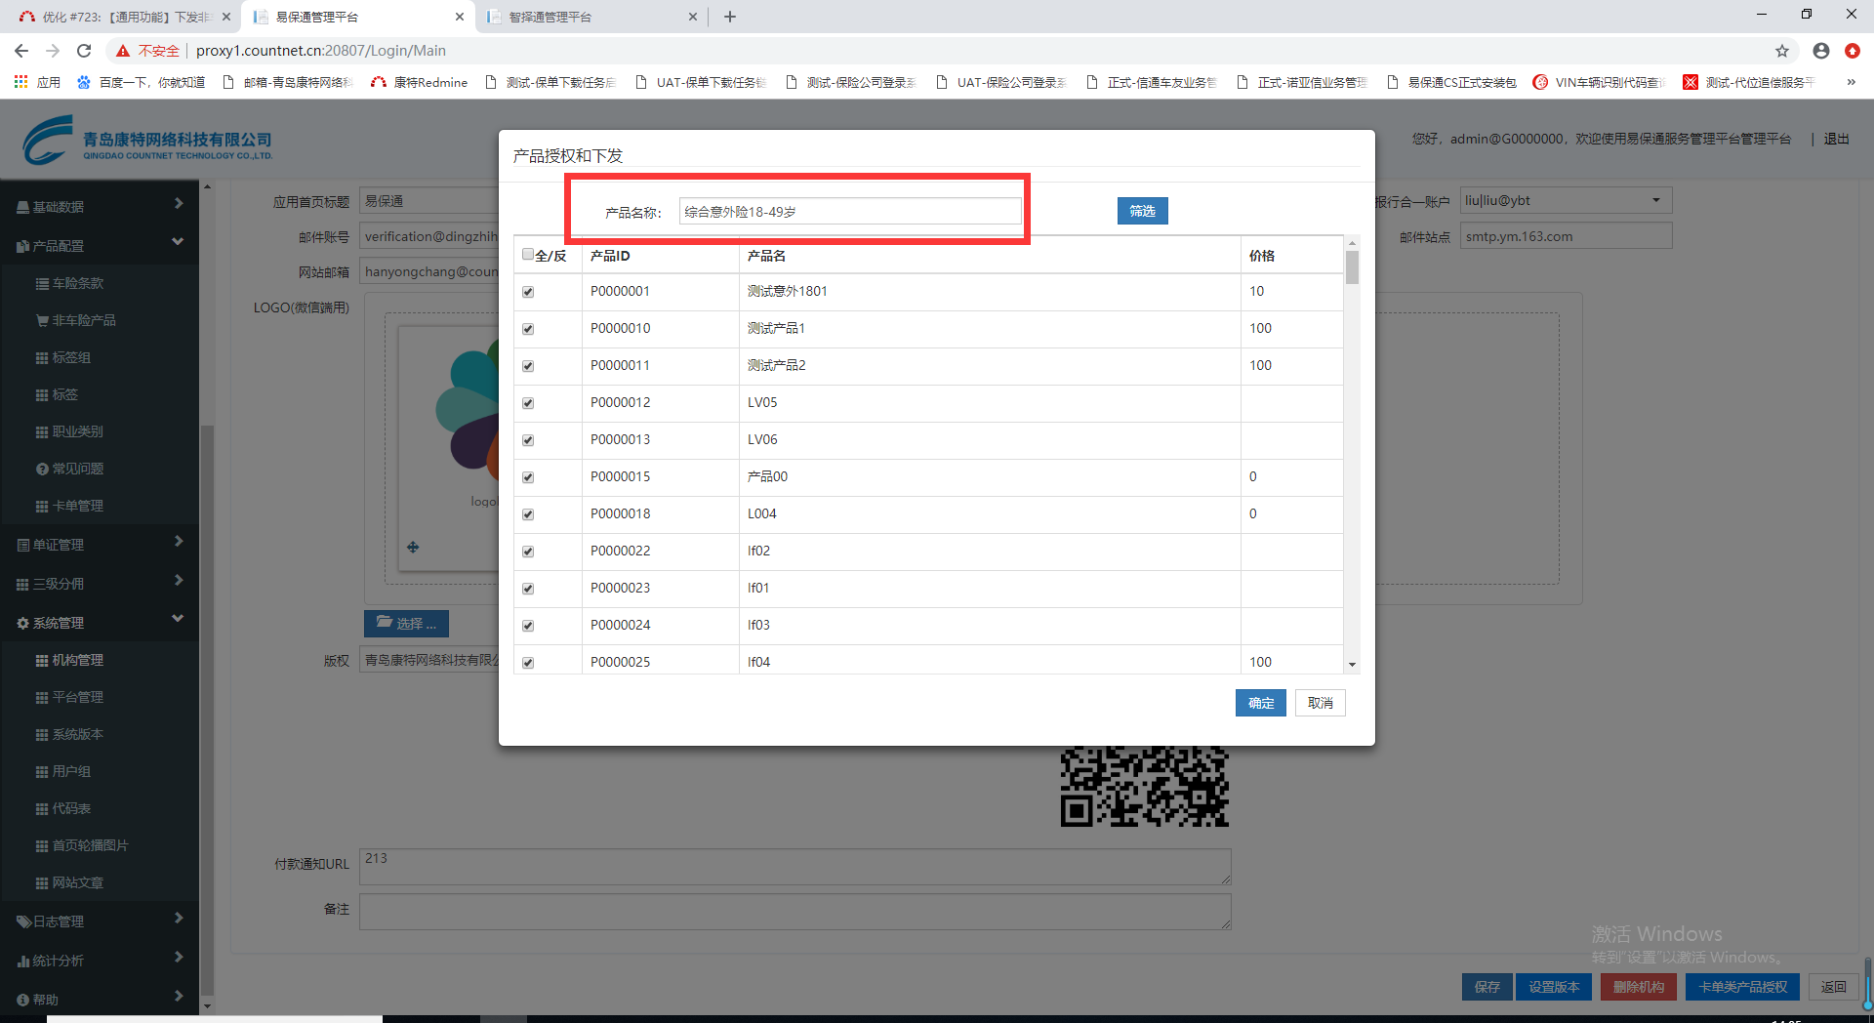Confirm the dialog with 确定
Screen dimensions: 1874x1023
pyautogui.click(x=1260, y=703)
